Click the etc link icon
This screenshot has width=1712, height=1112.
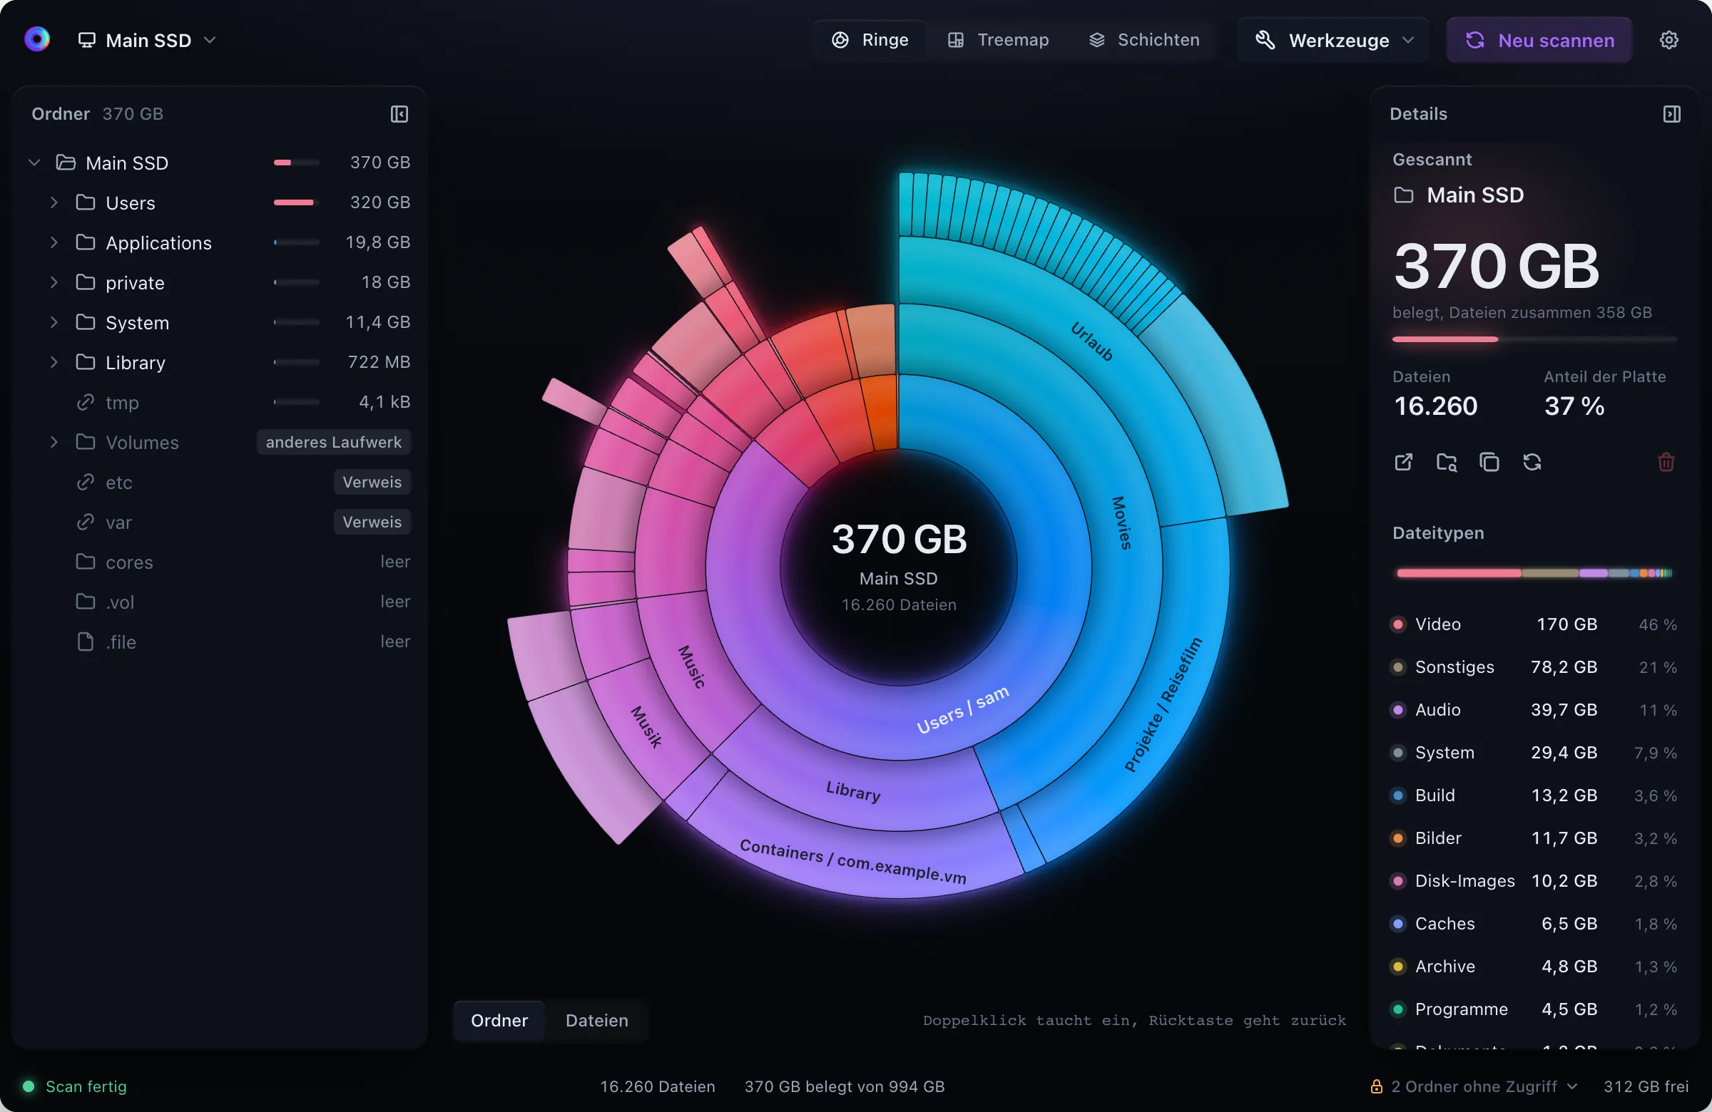tap(86, 482)
